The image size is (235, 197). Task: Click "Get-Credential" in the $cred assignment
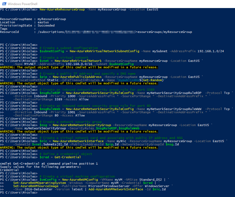click(67, 157)
